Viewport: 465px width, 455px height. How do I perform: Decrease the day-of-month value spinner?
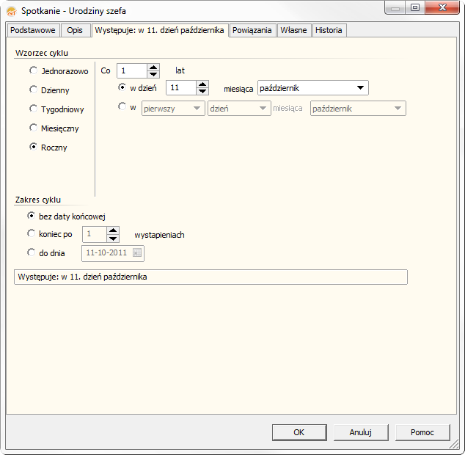pyautogui.click(x=203, y=92)
